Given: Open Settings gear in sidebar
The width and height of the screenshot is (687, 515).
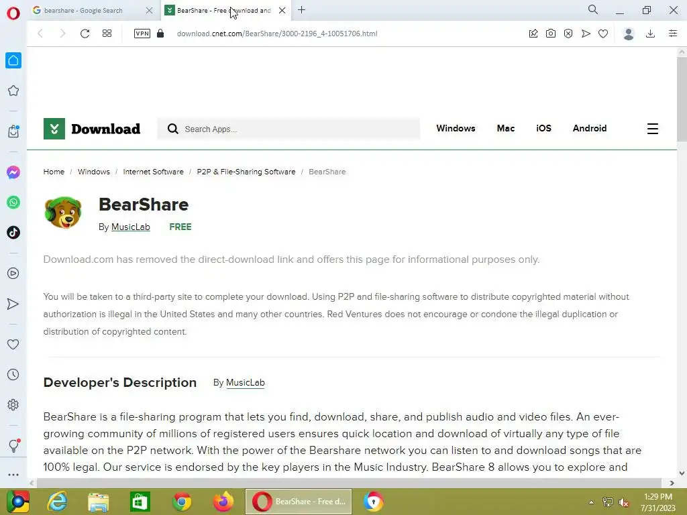Looking at the screenshot, I should [x=13, y=404].
